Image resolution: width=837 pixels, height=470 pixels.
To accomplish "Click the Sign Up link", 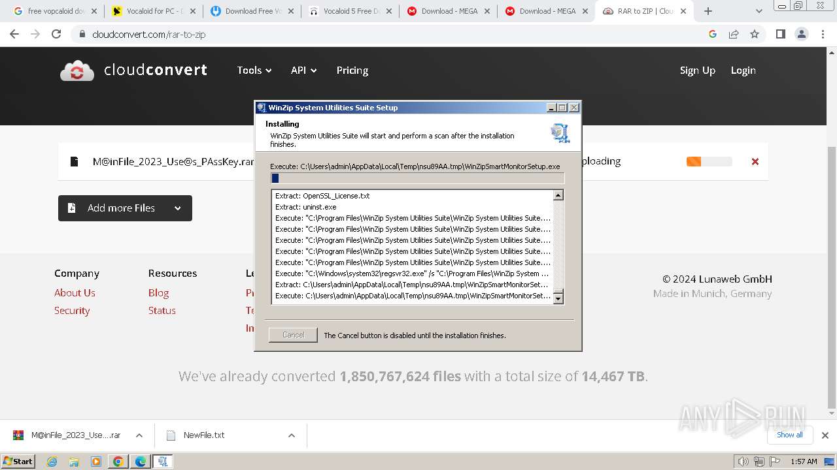I will point(697,70).
